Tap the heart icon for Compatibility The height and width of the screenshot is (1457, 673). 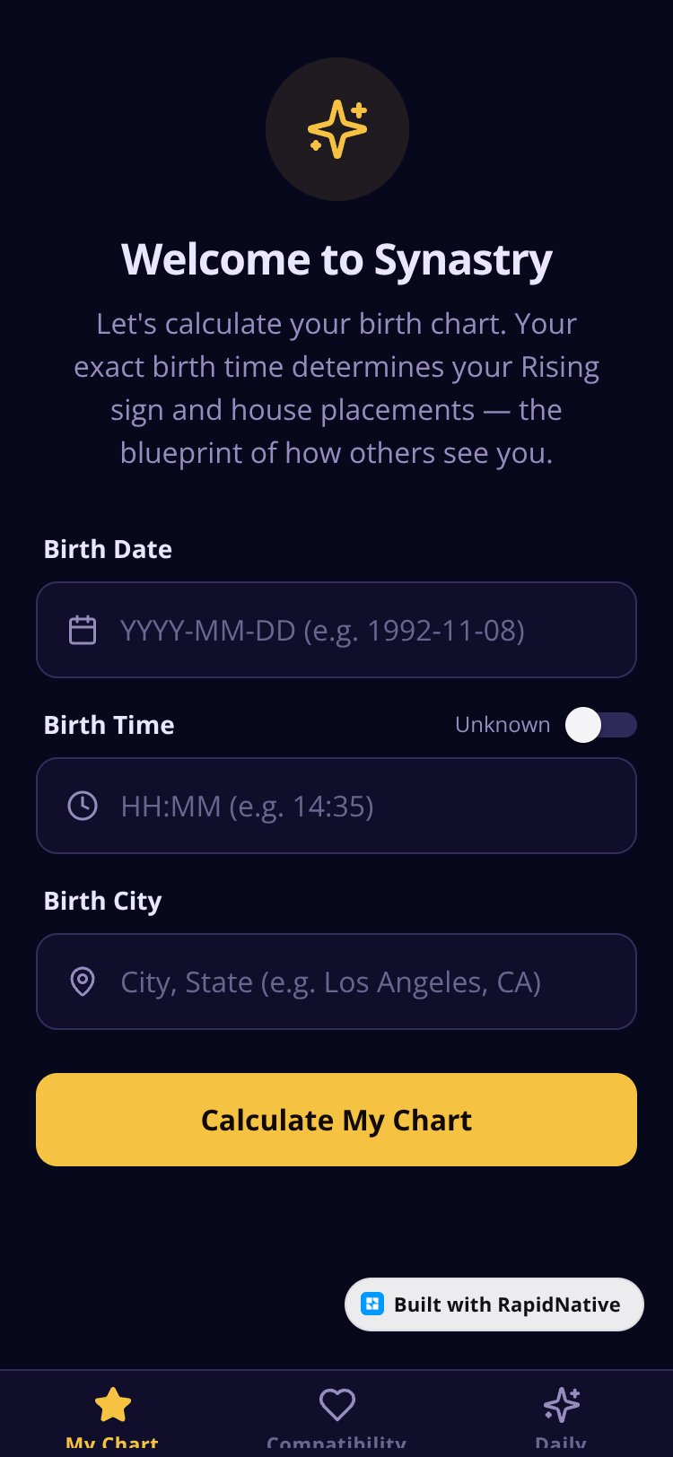(337, 1404)
